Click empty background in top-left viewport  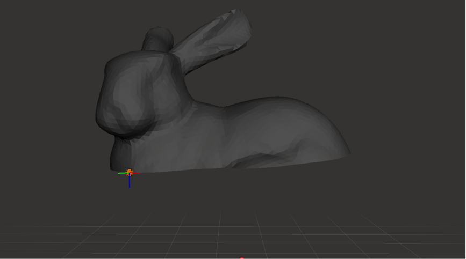(43, 32)
